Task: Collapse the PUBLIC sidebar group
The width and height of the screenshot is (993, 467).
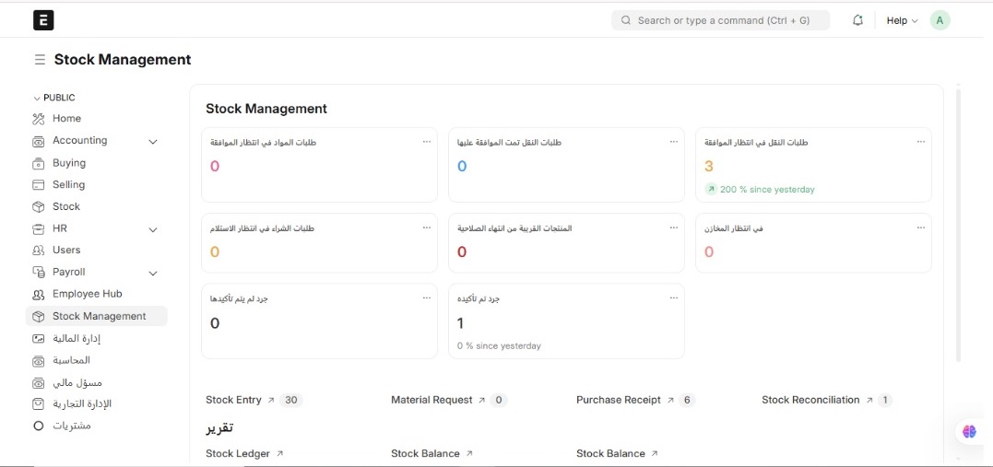Action: [x=37, y=98]
